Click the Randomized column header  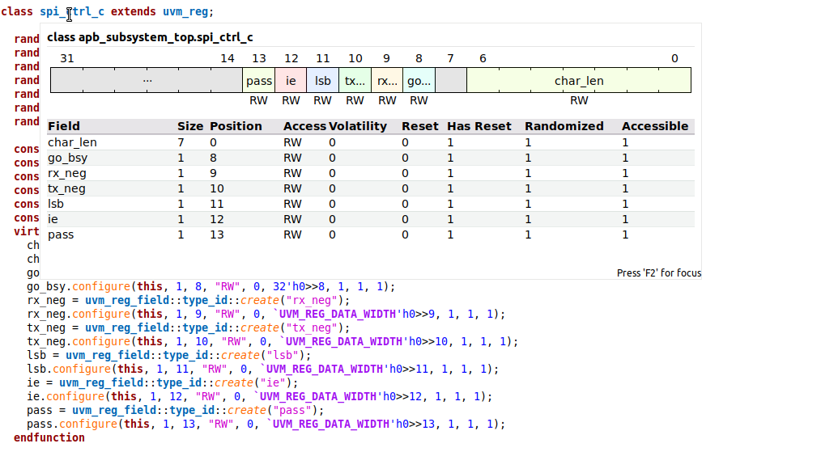(564, 126)
